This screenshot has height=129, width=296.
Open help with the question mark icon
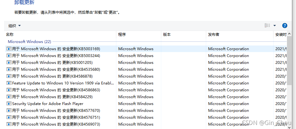(284, 26)
